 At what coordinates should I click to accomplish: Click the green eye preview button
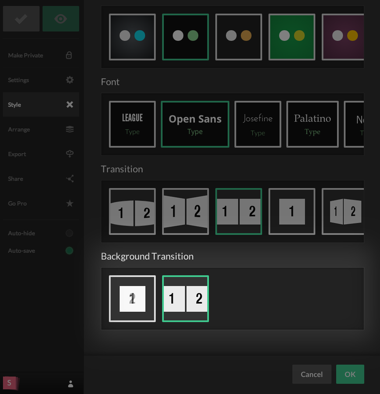61,19
